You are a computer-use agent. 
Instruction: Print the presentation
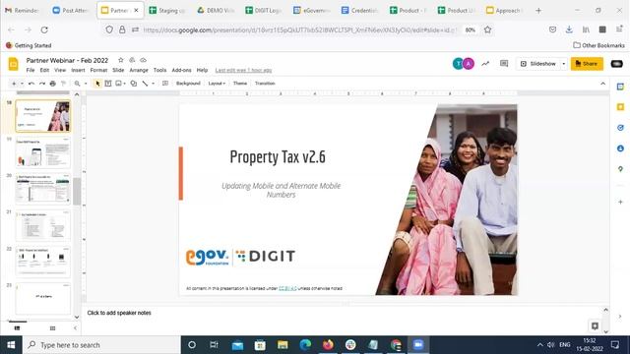(52, 84)
